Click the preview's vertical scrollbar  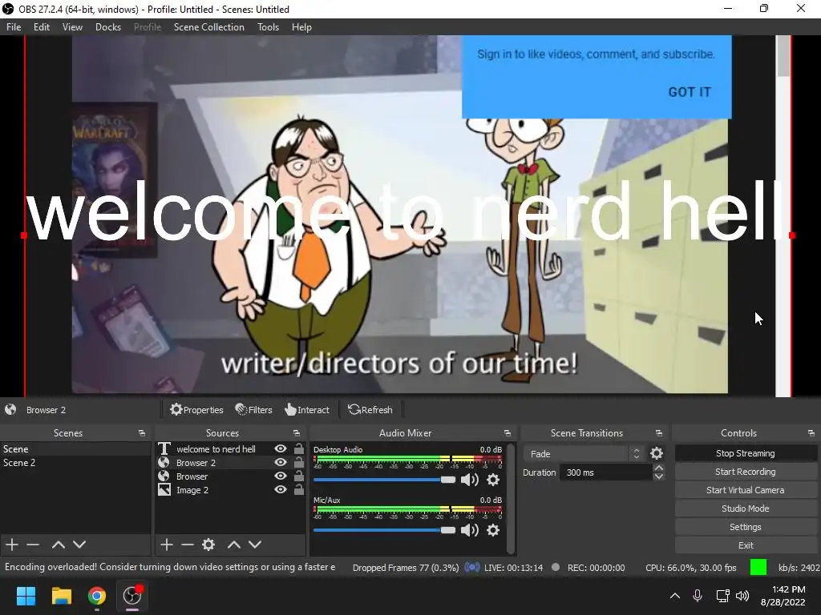[783, 216]
